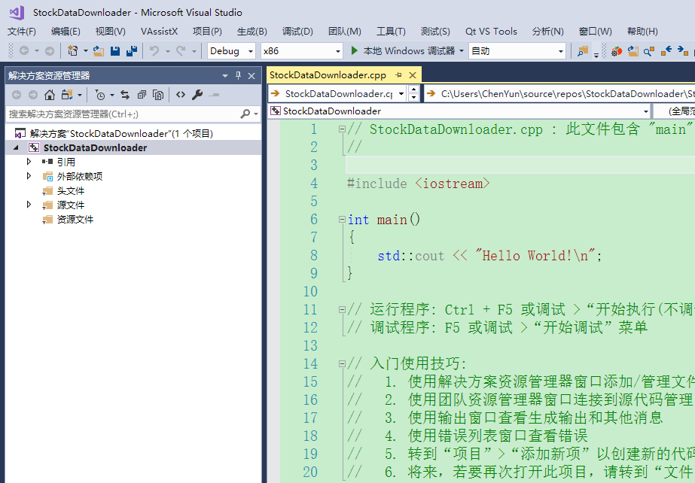Toggle pin on StockDataDownloader.cpp tab
The width and height of the screenshot is (695, 483).
click(398, 74)
